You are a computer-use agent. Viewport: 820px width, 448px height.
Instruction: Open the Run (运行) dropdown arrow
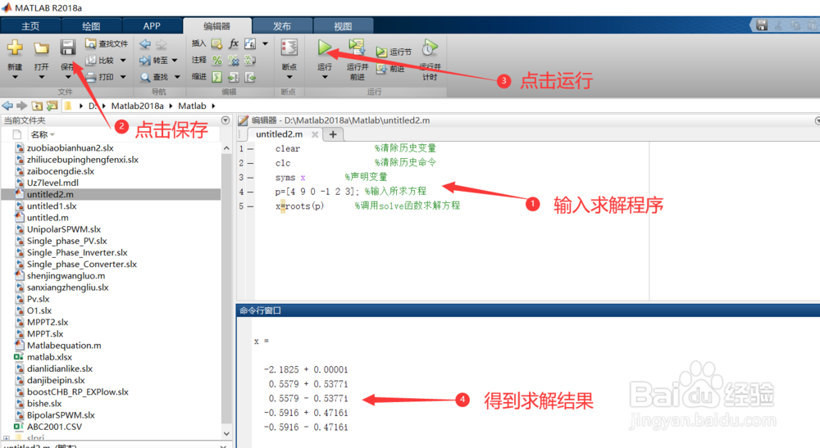[x=324, y=77]
